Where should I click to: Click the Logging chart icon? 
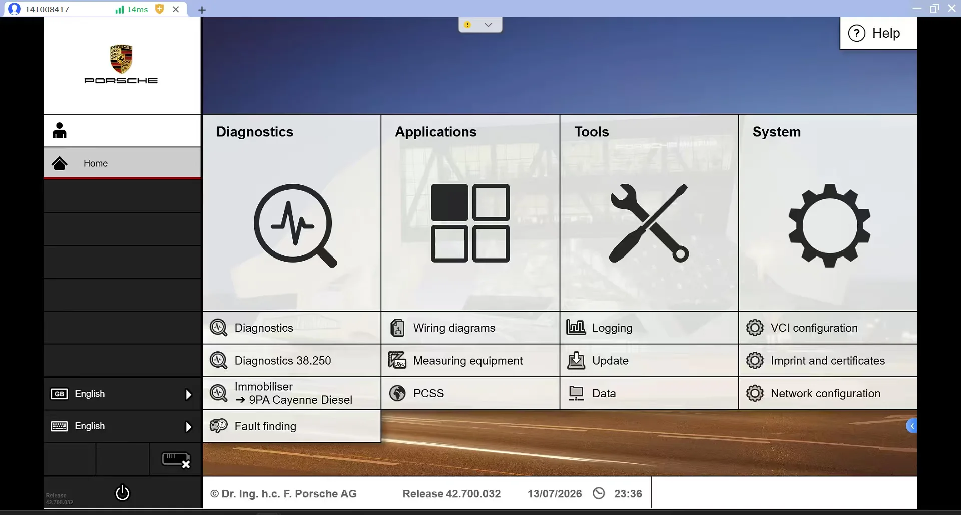pos(576,328)
